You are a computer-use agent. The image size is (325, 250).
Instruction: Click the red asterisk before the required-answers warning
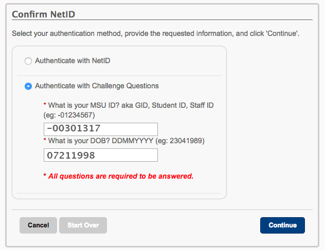coord(45,175)
